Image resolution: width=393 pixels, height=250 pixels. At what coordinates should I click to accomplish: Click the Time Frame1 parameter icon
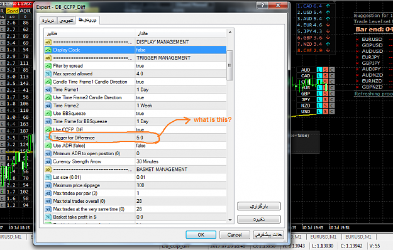[48, 90]
